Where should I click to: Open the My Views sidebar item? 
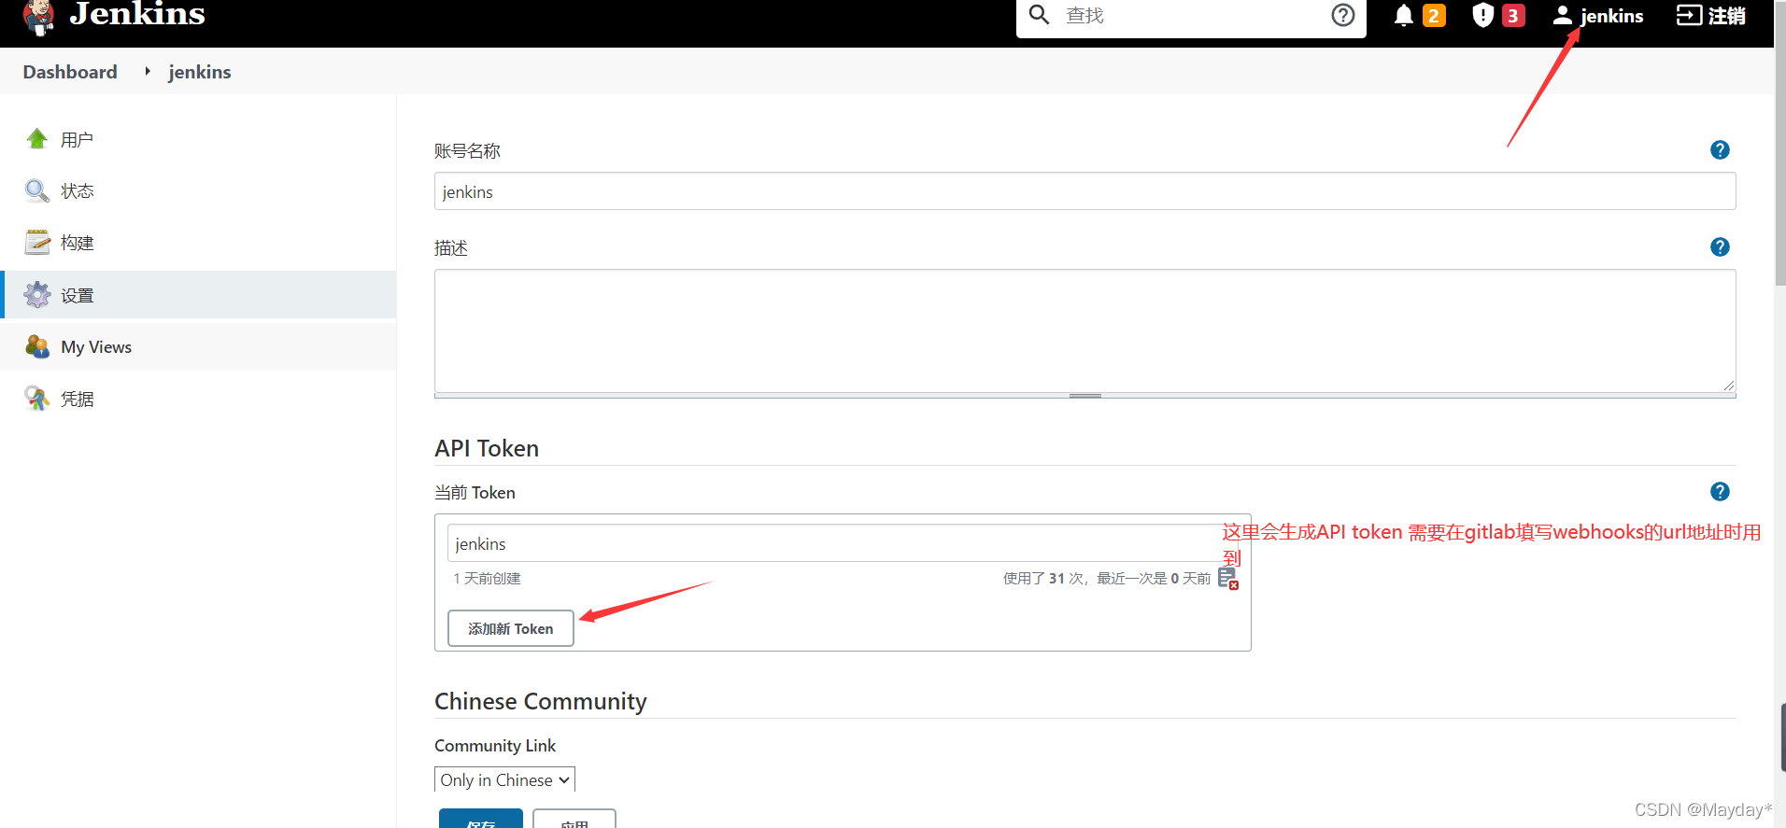pyautogui.click(x=198, y=346)
